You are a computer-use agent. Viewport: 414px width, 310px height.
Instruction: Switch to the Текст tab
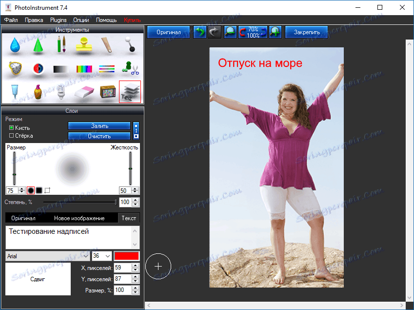click(129, 218)
